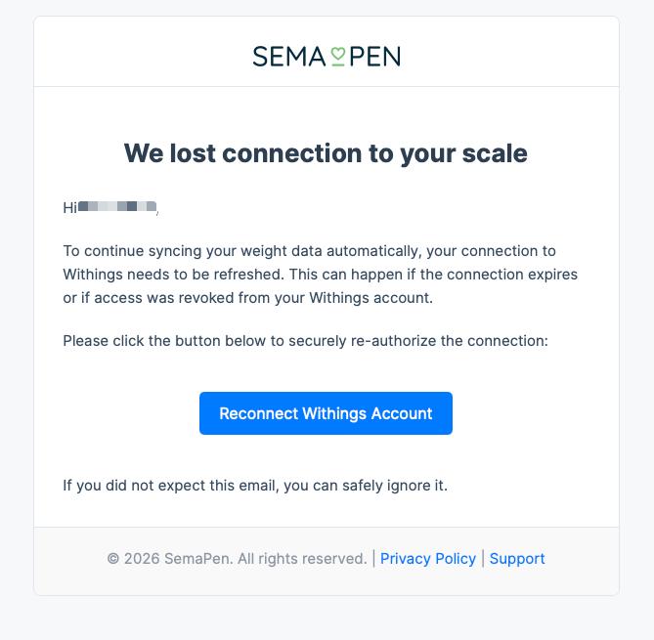The width and height of the screenshot is (654, 640).
Task: Click the 'All rights reserved.' footer text
Action: pos(302,559)
